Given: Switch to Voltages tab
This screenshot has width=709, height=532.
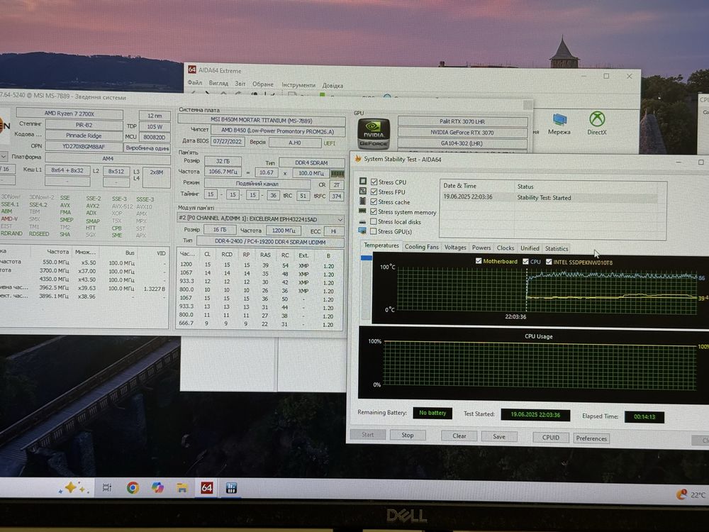Looking at the screenshot, I should click(455, 247).
